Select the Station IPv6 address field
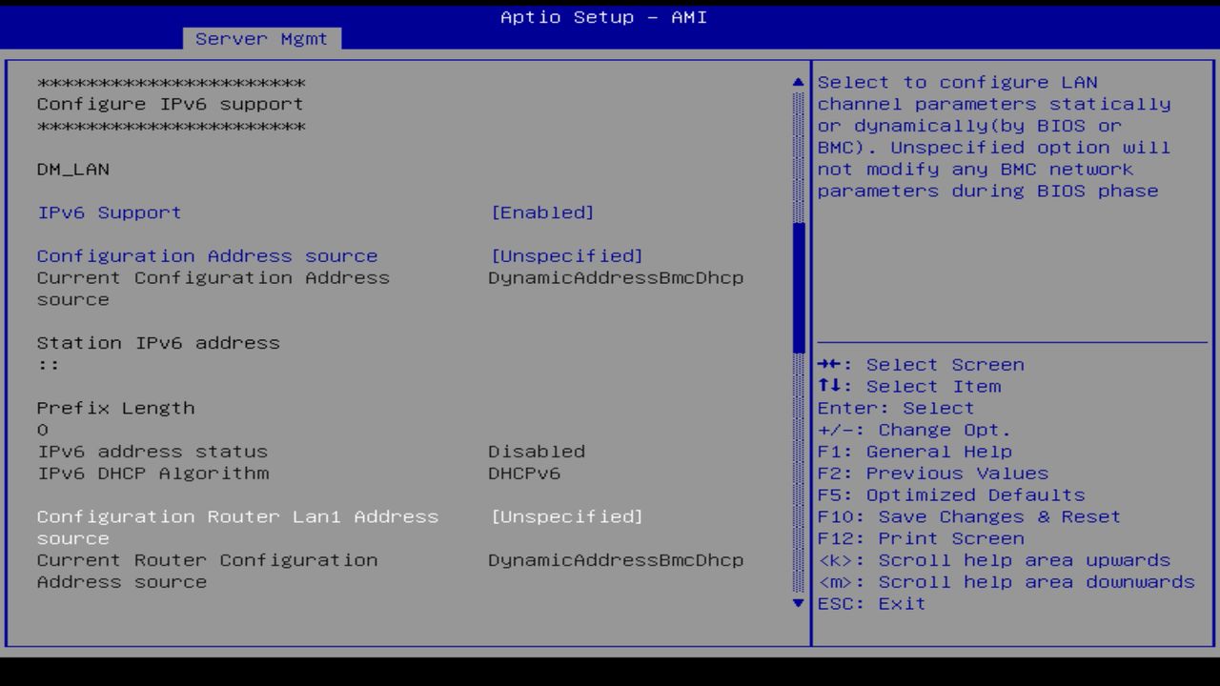Screen dimensions: 1220x686 click(x=158, y=342)
